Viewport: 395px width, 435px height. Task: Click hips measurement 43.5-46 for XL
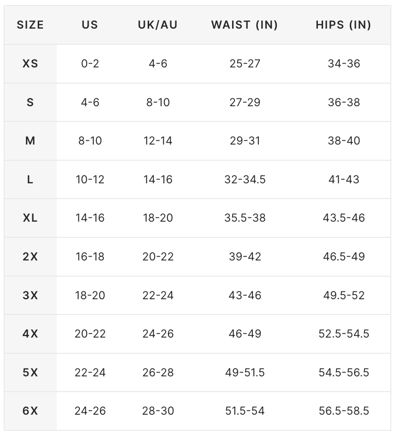pos(344,218)
